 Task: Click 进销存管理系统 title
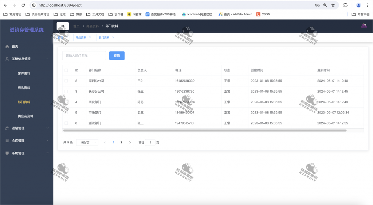27,30
